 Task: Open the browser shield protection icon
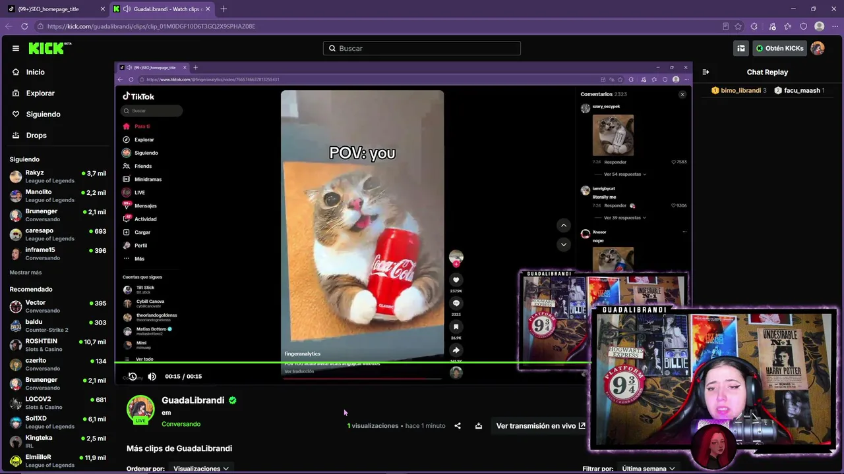pyautogui.click(x=804, y=26)
